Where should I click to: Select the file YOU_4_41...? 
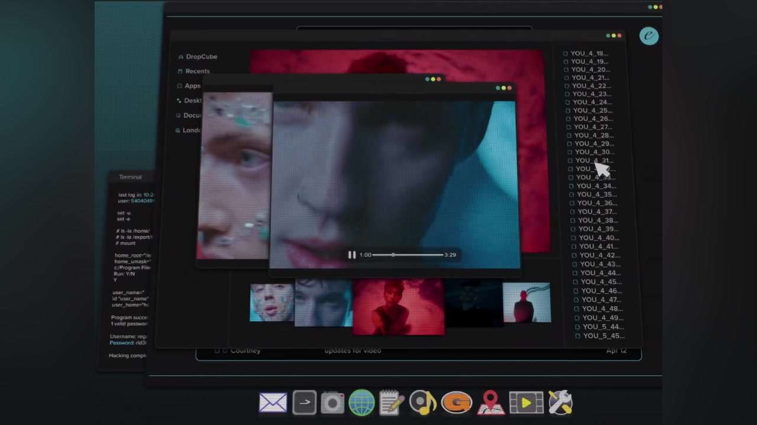[599, 246]
